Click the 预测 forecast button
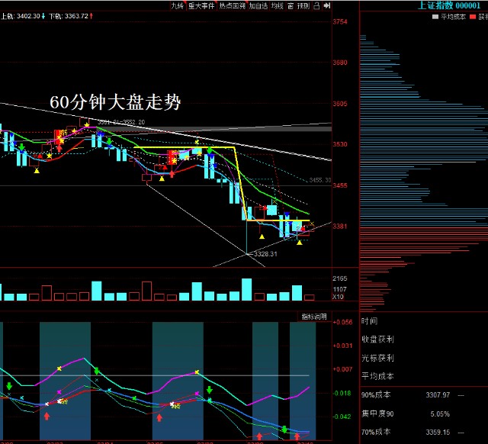Image resolution: width=488 pixels, height=444 pixels. click(x=303, y=5)
